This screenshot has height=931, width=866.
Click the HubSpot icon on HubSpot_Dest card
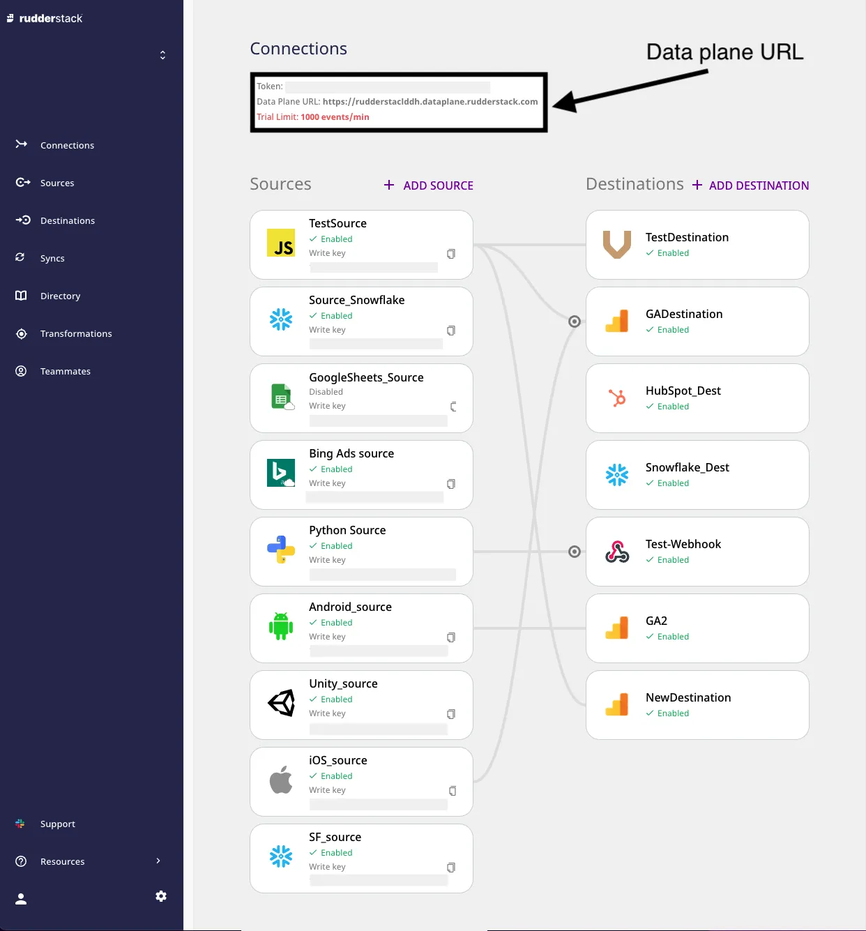pyautogui.click(x=617, y=398)
